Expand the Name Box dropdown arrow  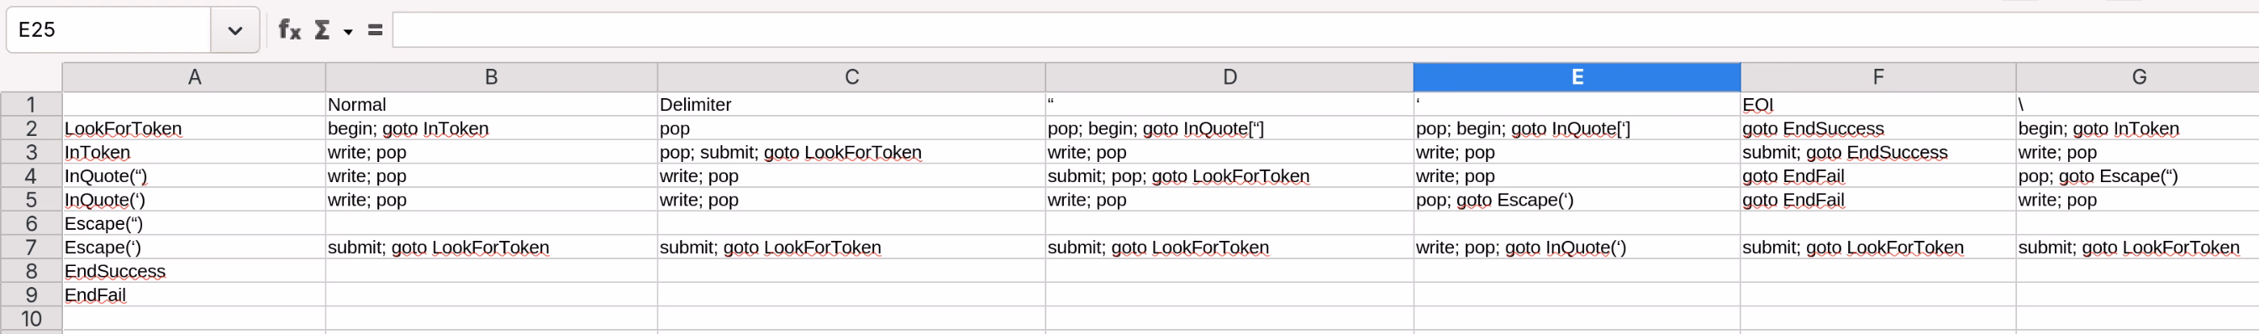point(235,30)
